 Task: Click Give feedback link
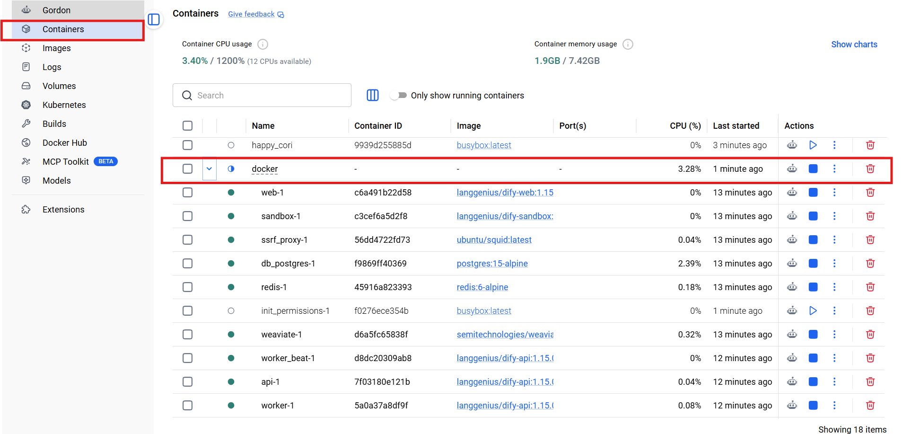tap(256, 14)
